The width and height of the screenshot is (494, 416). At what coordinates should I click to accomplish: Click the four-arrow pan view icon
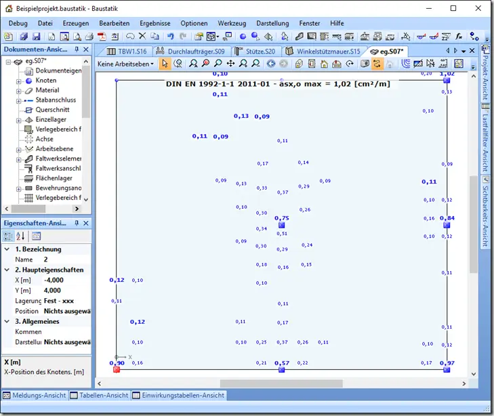coord(230,64)
